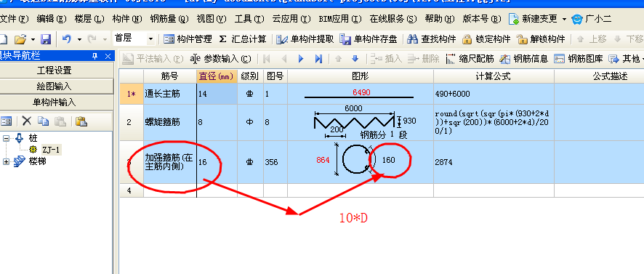Click diameter cell with value 14
Viewport: 644px width, 274px height.
[217, 94]
